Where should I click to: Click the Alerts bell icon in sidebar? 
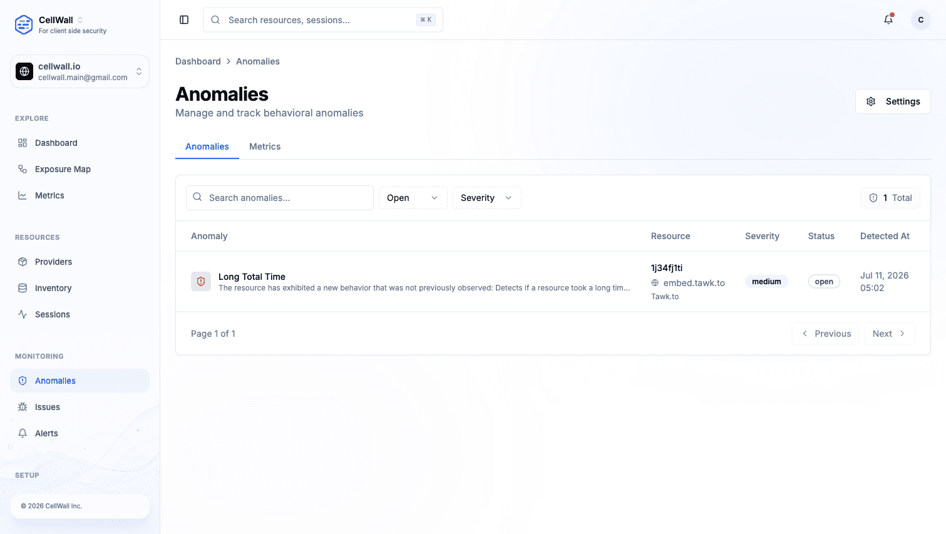tap(23, 433)
